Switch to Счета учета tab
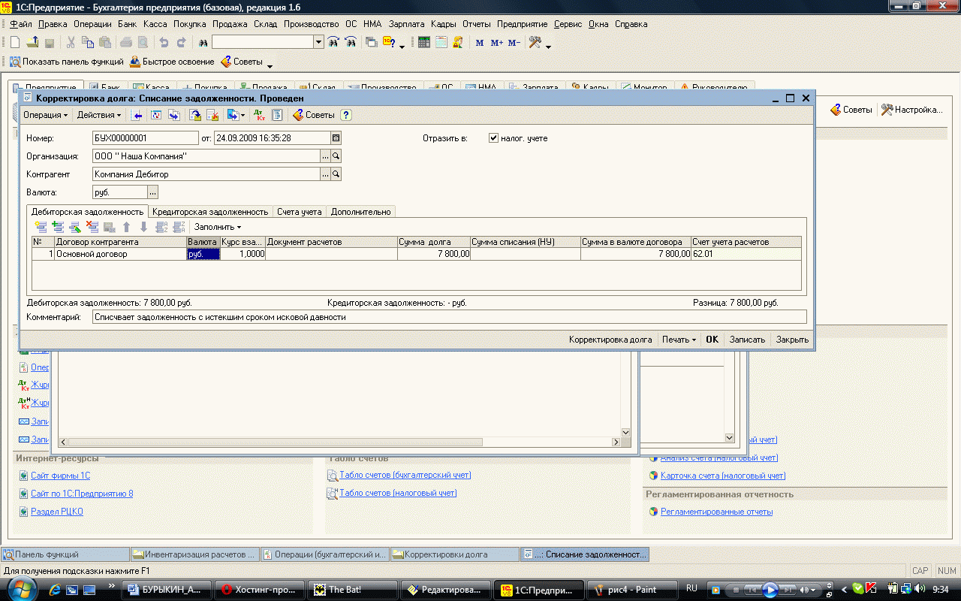Screen dimensions: 961x601 click(x=300, y=212)
